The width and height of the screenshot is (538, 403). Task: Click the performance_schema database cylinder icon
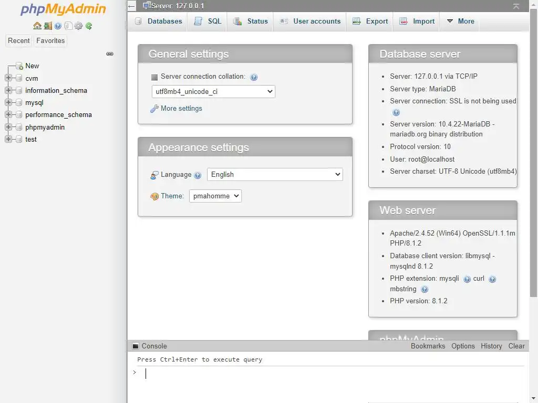19,115
